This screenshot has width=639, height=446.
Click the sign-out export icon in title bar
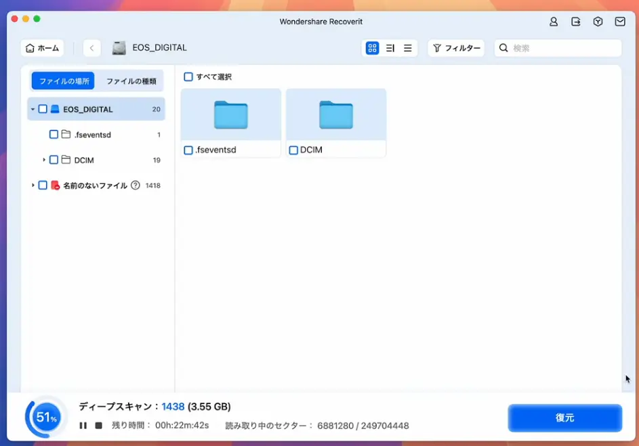pos(575,22)
